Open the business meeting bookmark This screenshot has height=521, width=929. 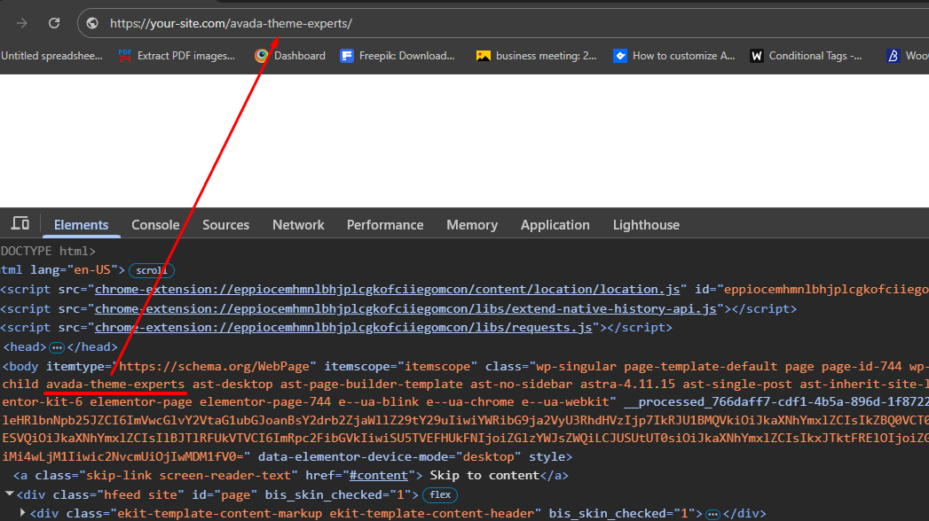pos(536,55)
